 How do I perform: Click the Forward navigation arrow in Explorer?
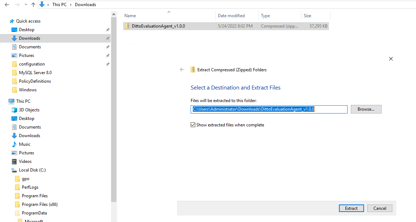[18, 5]
